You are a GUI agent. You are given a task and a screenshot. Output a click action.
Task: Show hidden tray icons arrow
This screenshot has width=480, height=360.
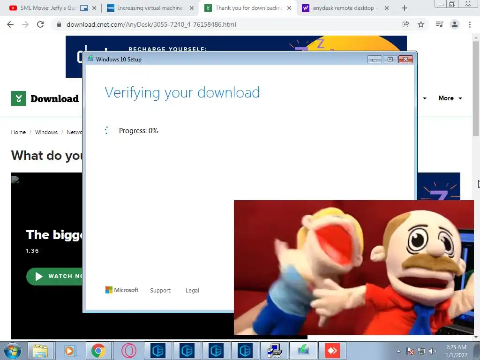pos(398,351)
